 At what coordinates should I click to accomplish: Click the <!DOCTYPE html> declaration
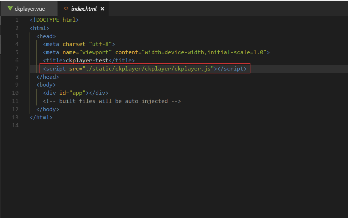pos(54,20)
